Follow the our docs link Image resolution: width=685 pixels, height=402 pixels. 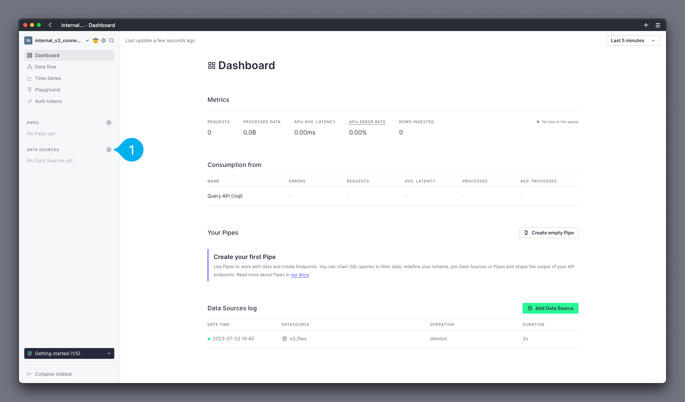pyautogui.click(x=300, y=275)
